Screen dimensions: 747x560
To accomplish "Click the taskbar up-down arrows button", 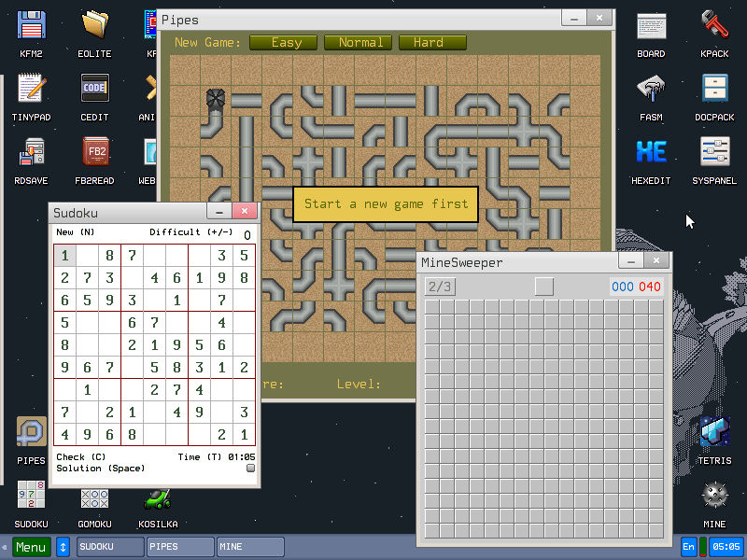I will coord(63,547).
